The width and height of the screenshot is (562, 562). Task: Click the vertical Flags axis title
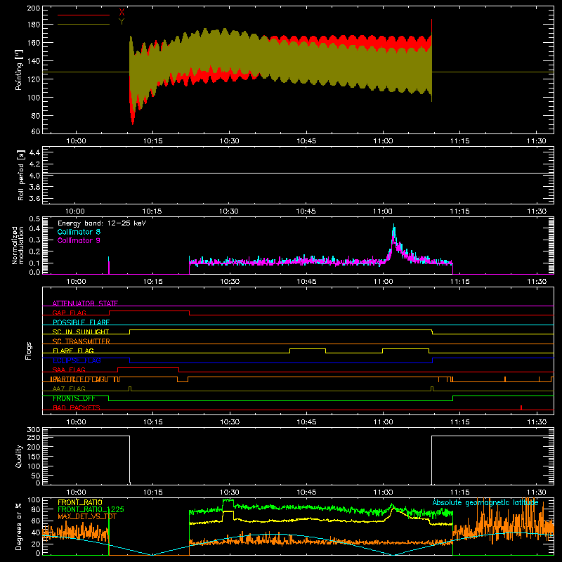[x=29, y=351]
